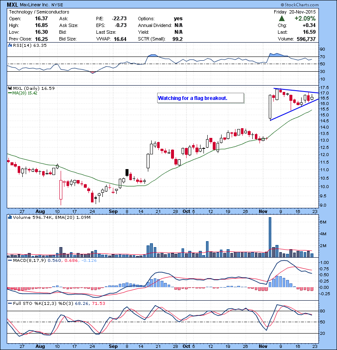
Task: Select the MACD(8,17,9) legend line marker
Action: (x=10, y=261)
